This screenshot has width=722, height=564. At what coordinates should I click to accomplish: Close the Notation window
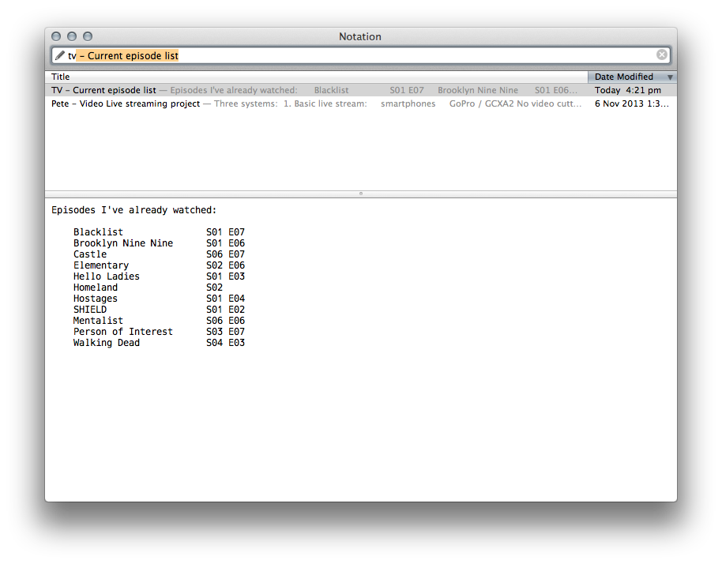(56, 36)
